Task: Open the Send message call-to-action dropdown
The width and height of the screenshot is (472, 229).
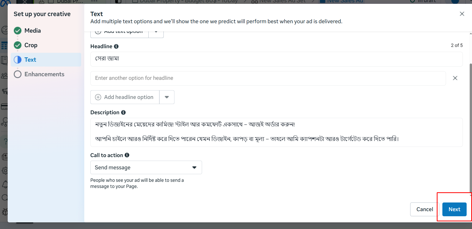Action: [146, 168]
